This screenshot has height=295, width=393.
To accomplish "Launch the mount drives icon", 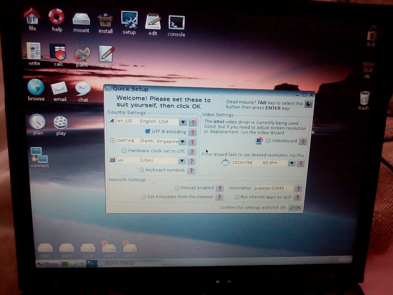I will click(81, 22).
